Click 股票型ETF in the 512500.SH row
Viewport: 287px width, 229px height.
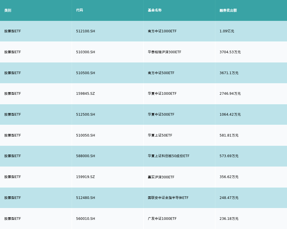13,114
